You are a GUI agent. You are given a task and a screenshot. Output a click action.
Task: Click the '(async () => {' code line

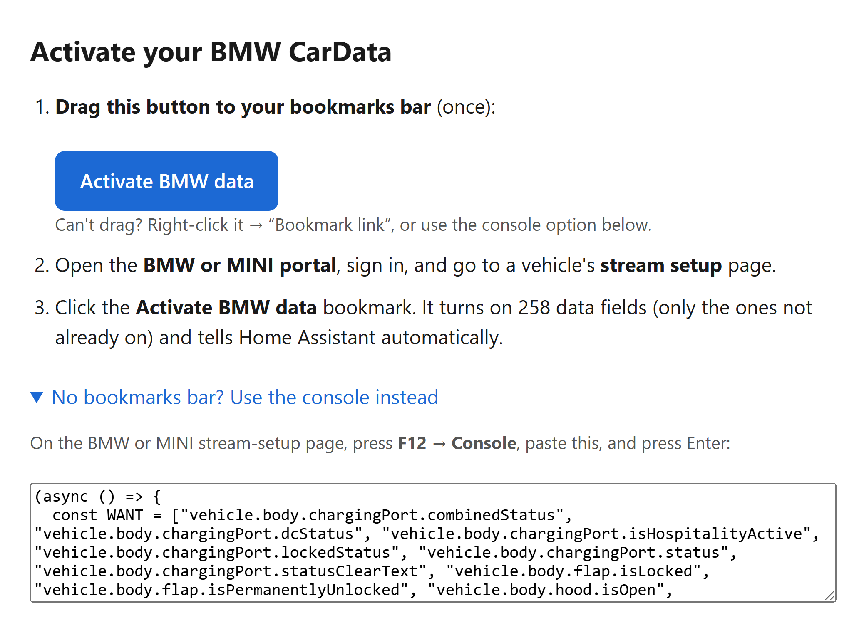[x=98, y=497]
